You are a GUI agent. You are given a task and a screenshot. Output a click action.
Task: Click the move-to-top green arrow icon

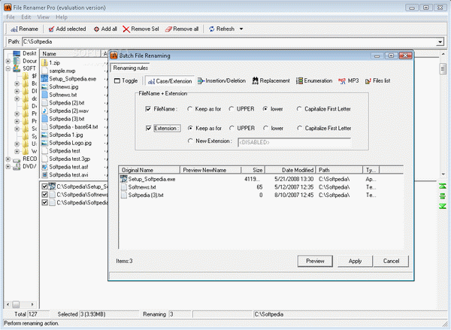pyautogui.click(x=443, y=186)
